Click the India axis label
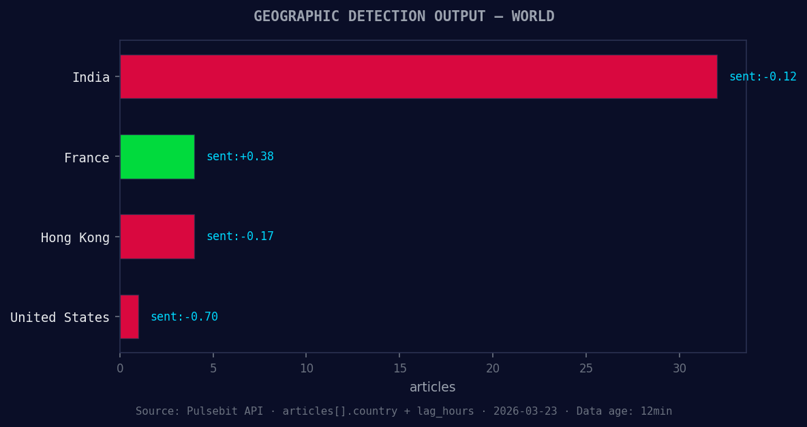 tap(91, 77)
